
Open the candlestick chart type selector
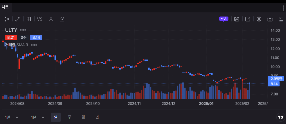click(7, 19)
